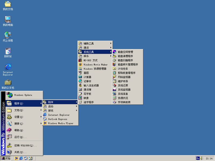This screenshot has width=215, height=161.
Task: Start 磁盘扫描程序 ScanDisk
Action: 127,60
